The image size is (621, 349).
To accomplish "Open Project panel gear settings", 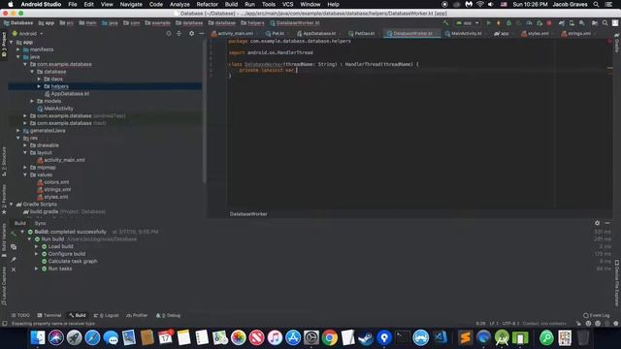I will 192,34.
